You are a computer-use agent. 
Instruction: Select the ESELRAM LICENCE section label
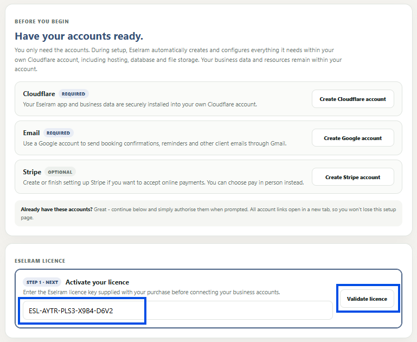click(40, 261)
